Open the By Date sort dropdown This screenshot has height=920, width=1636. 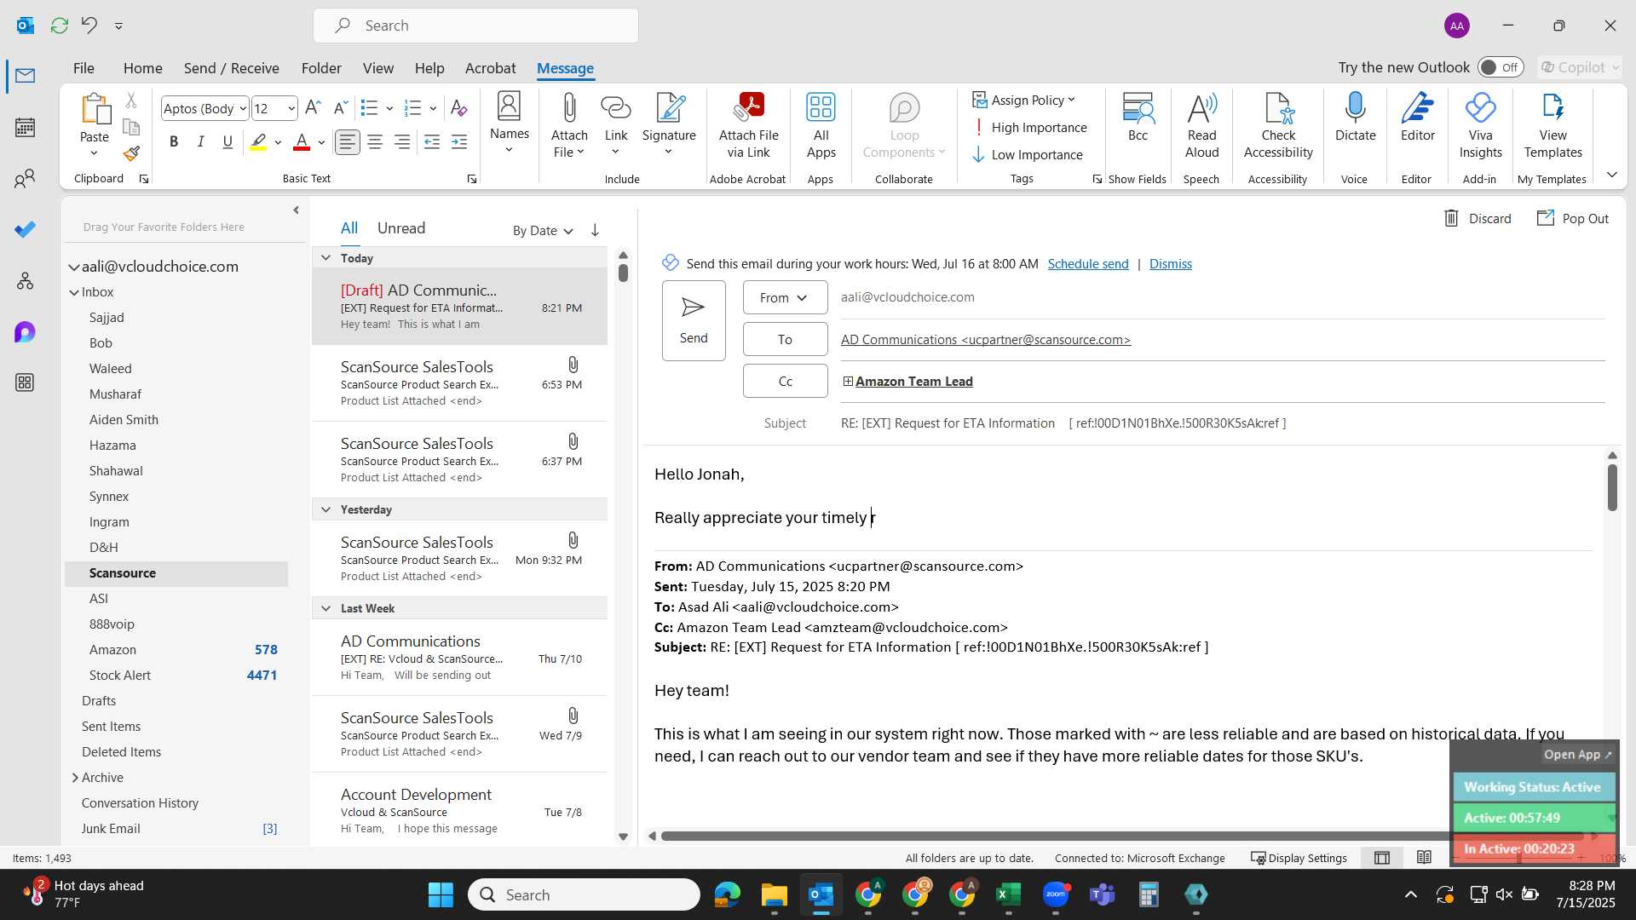coord(544,230)
